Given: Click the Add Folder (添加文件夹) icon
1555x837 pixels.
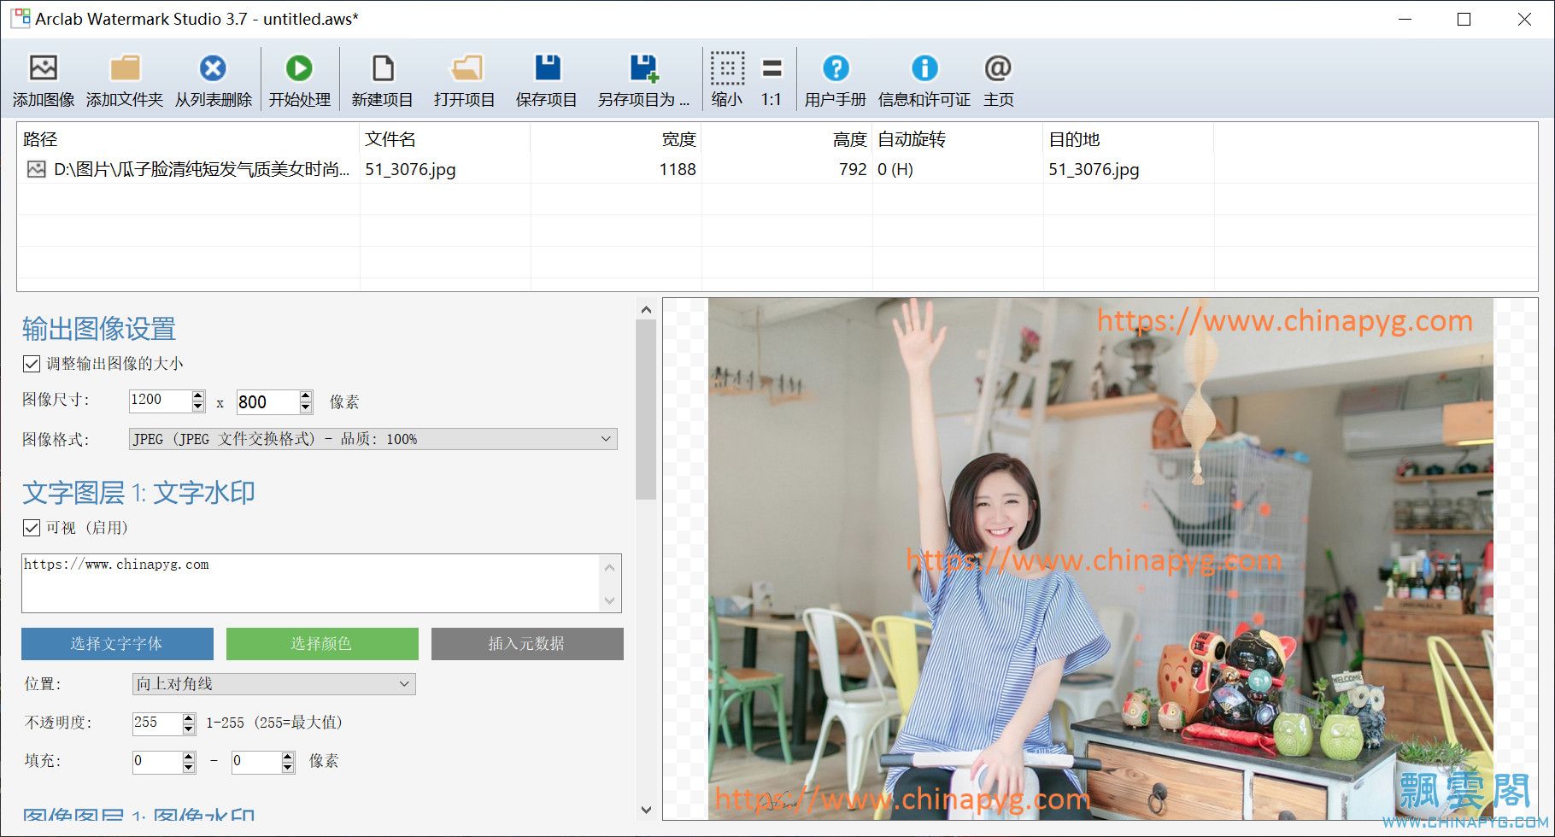Looking at the screenshot, I should pyautogui.click(x=125, y=68).
